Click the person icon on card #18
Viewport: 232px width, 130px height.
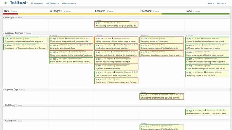69,45
